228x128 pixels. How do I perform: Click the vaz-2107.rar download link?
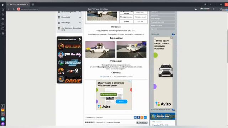[104, 76]
